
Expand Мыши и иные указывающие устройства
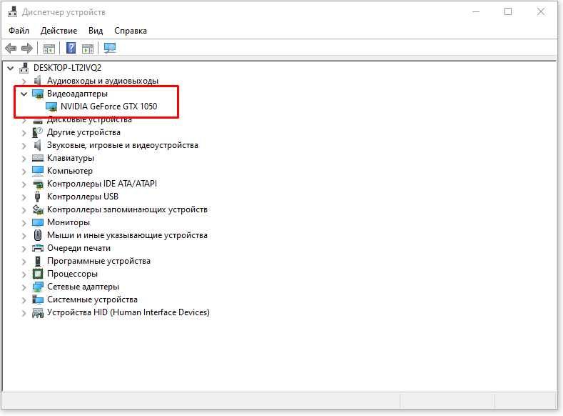(24, 236)
